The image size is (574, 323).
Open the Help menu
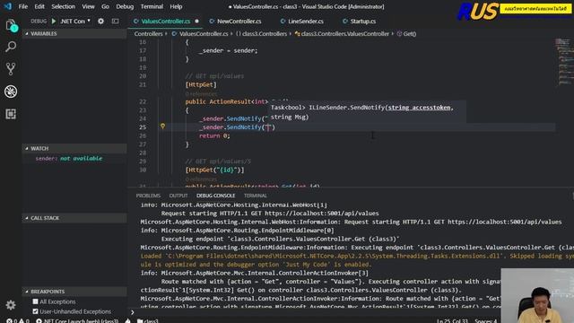176,6
